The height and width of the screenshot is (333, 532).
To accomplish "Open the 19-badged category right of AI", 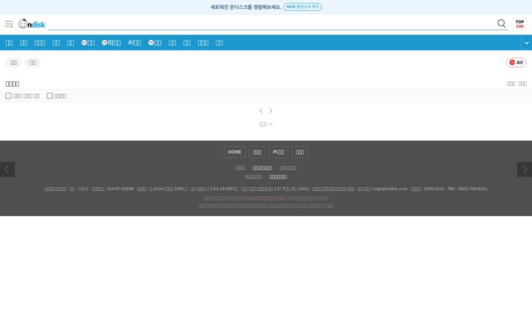I will tap(154, 42).
